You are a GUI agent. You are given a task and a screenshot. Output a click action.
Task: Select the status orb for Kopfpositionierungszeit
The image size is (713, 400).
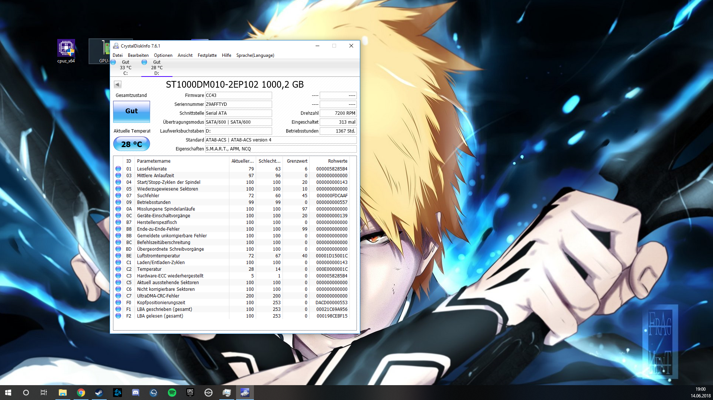(x=118, y=302)
